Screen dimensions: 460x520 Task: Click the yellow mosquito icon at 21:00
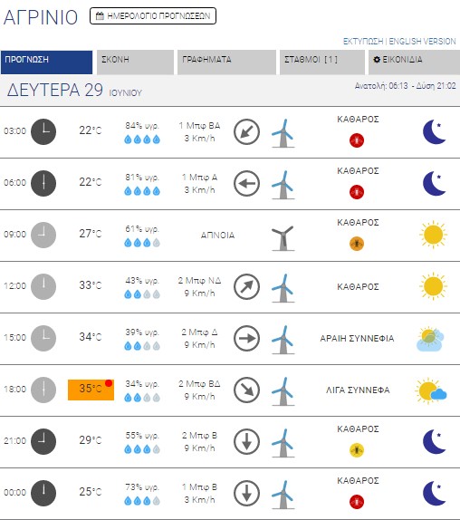tap(357, 450)
